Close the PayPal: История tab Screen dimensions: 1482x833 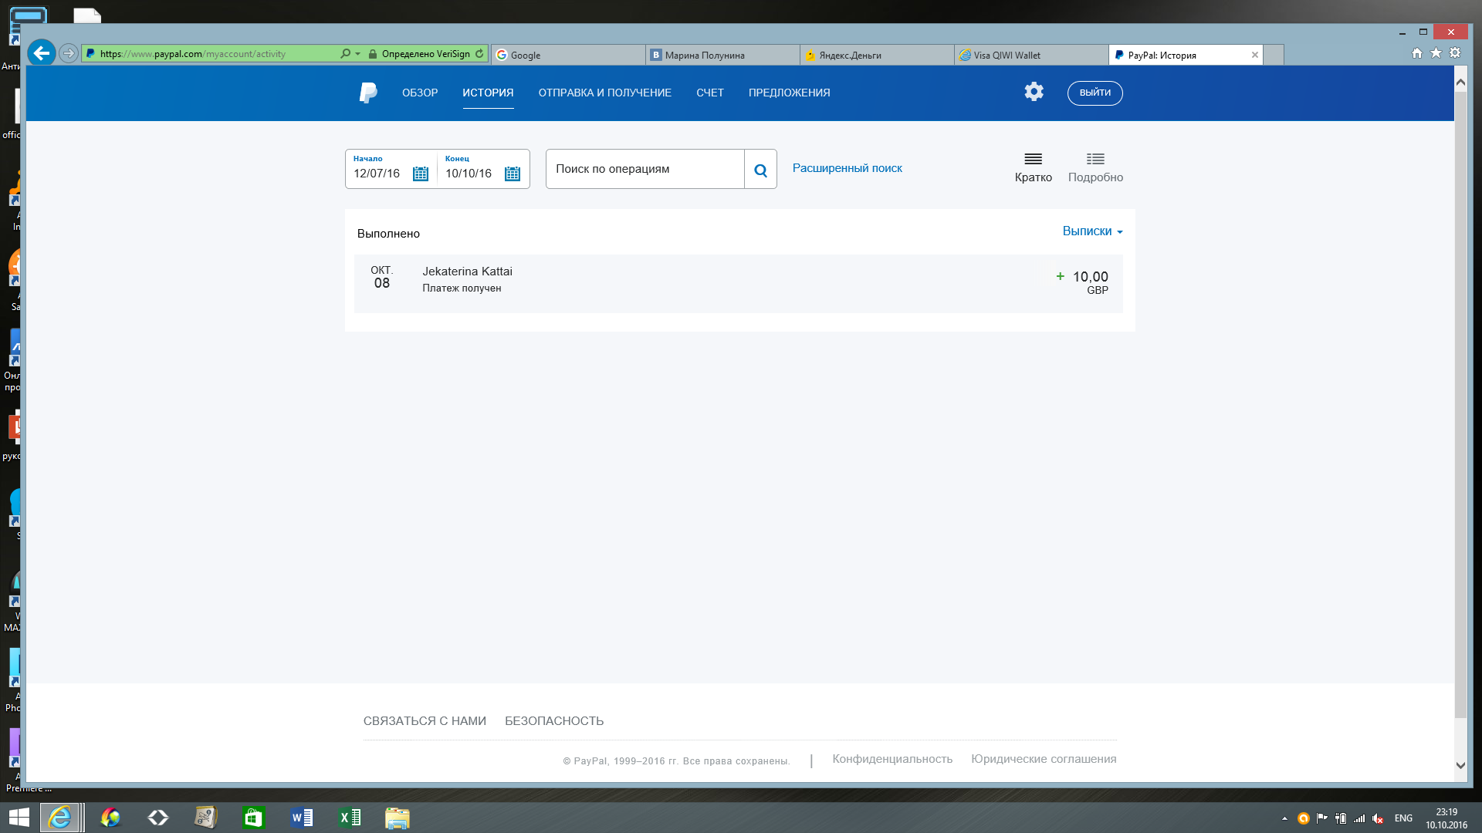tap(1255, 55)
